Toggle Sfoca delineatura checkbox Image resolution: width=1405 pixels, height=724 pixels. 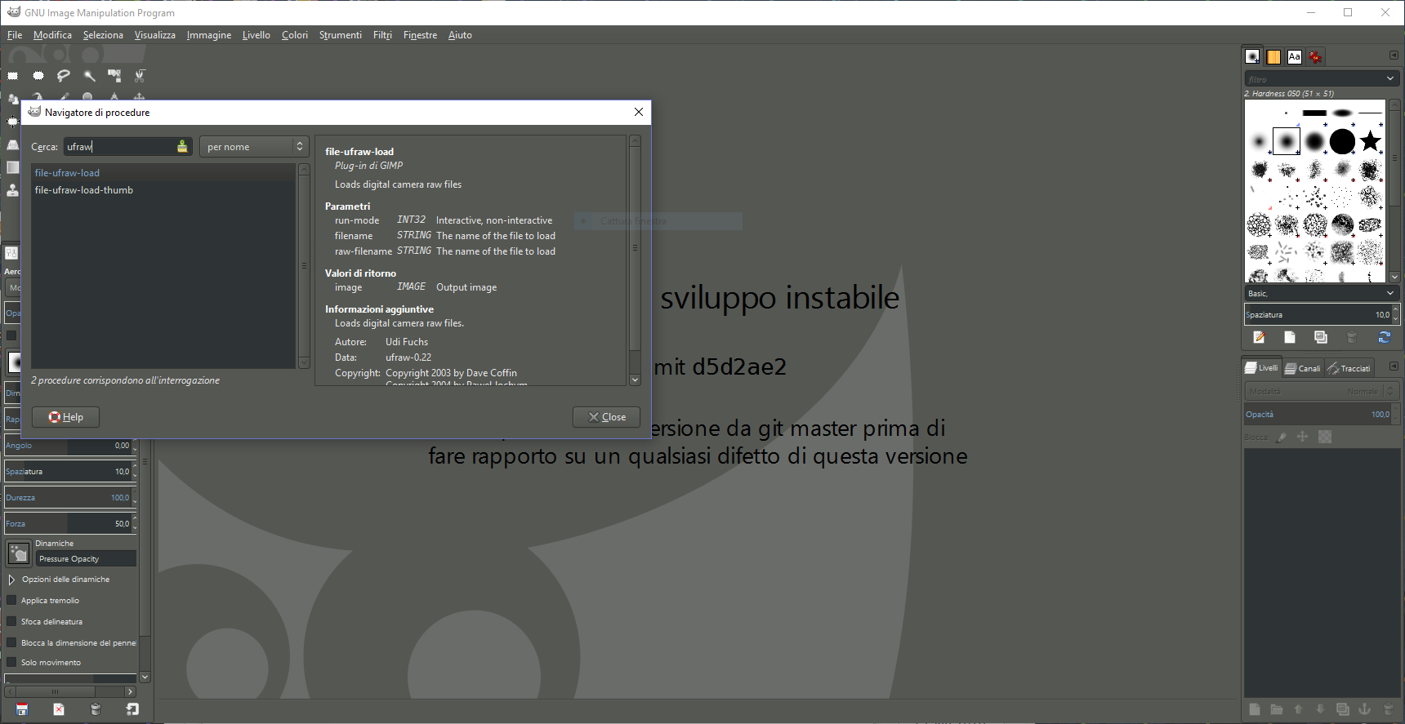[11, 621]
